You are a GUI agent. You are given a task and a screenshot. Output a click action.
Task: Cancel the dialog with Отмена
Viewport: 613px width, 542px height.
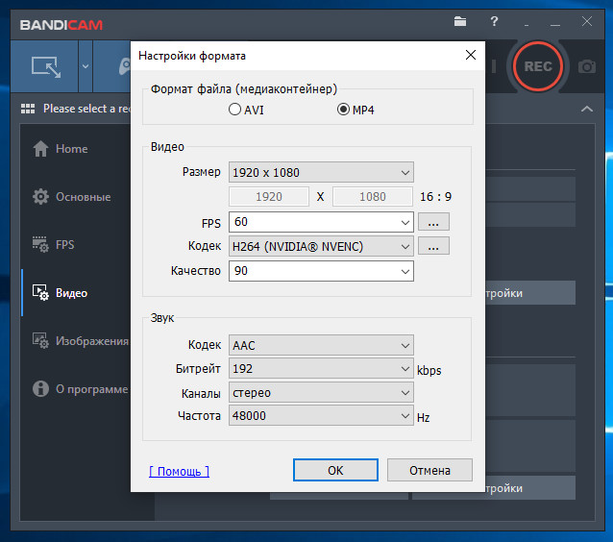coord(429,470)
